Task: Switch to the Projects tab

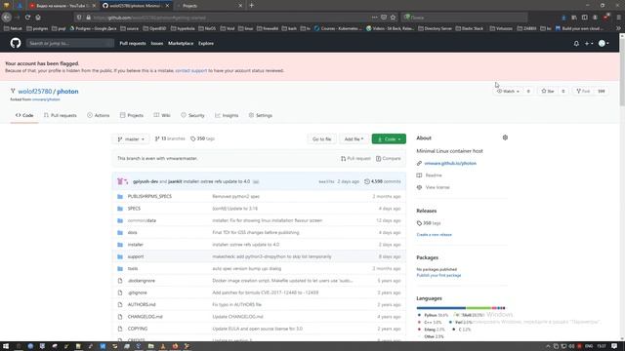Action: coord(132,115)
